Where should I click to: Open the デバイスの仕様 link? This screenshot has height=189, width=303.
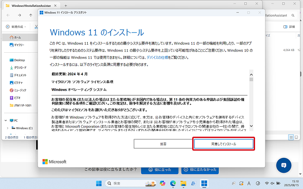157,57
